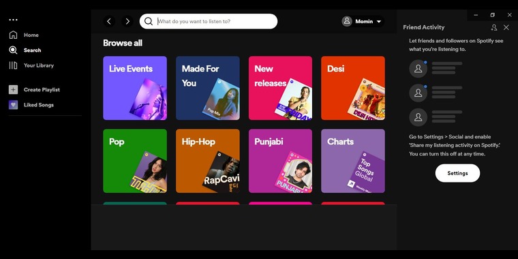Open the Punjabi category tile
The height and width of the screenshot is (259, 518).
pyautogui.click(x=281, y=161)
